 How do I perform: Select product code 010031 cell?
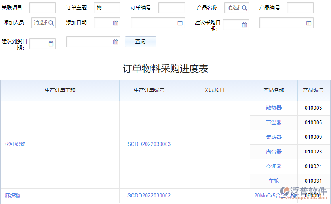tap(314, 181)
